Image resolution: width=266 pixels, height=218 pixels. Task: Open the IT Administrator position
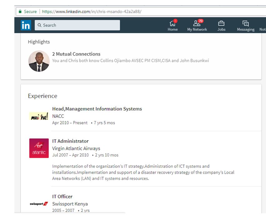point(70,141)
